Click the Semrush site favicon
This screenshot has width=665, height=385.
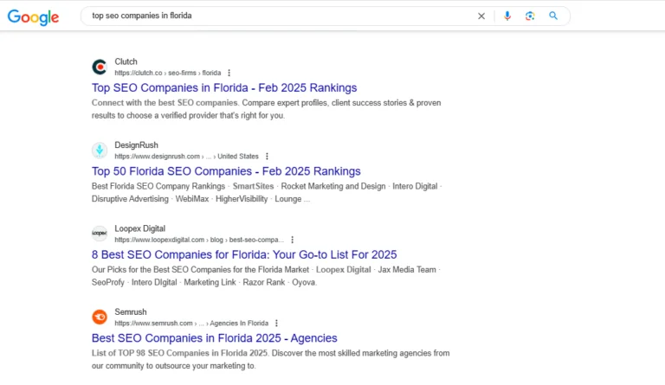coord(100,317)
